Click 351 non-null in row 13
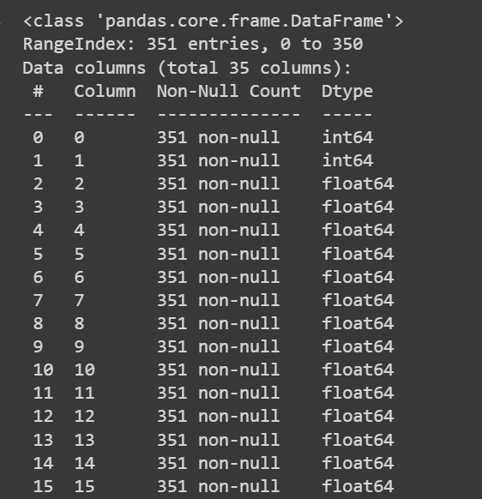The height and width of the screenshot is (499, 482). [219, 440]
